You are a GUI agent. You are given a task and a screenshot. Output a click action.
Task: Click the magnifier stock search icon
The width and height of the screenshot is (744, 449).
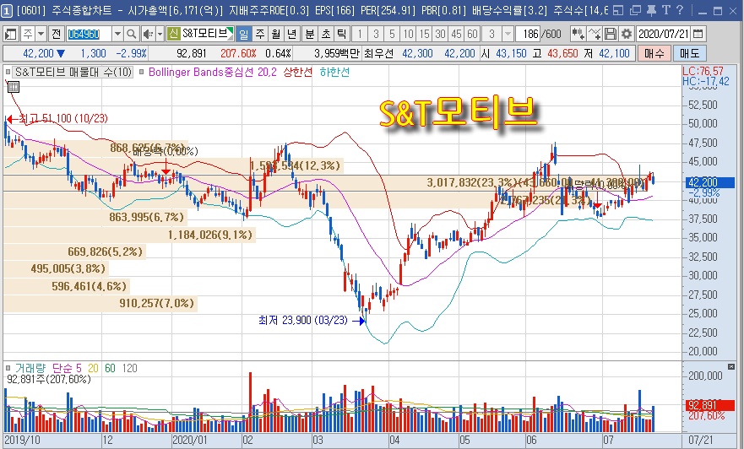[x=132, y=34]
